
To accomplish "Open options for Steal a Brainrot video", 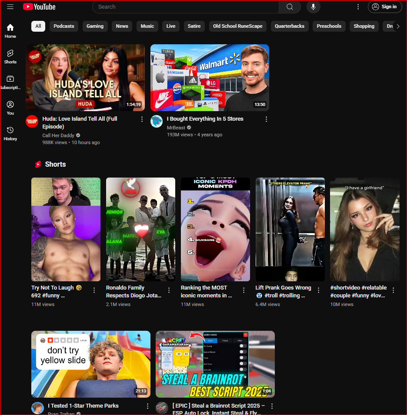I will click(272, 406).
